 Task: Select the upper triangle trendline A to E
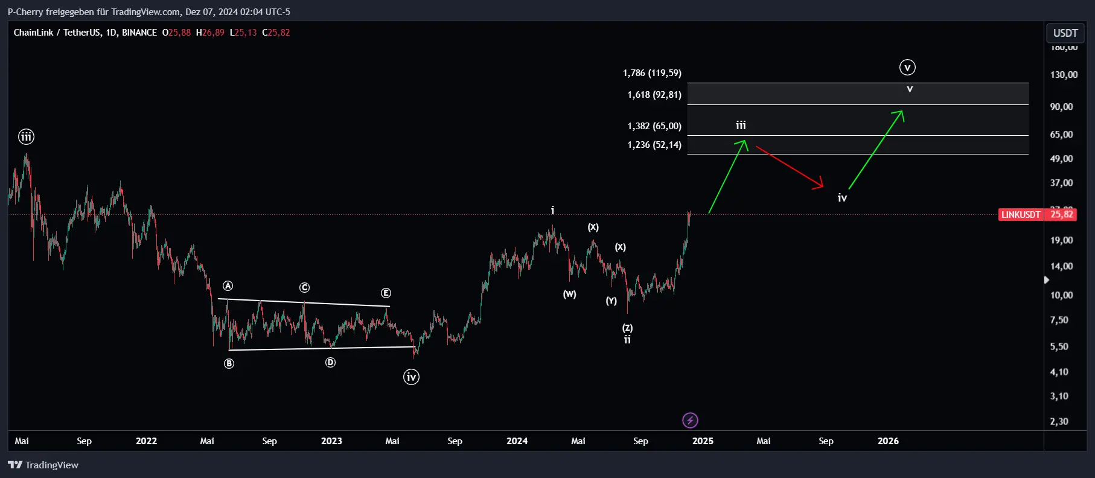(304, 302)
